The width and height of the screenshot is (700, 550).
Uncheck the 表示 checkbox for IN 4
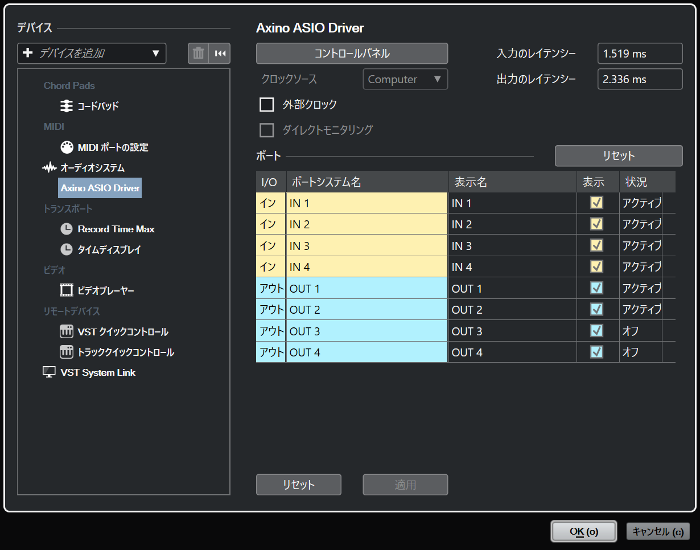pos(596,266)
